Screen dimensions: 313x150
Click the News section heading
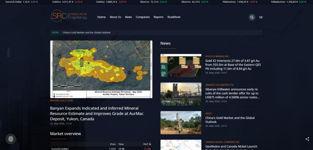[166, 43]
